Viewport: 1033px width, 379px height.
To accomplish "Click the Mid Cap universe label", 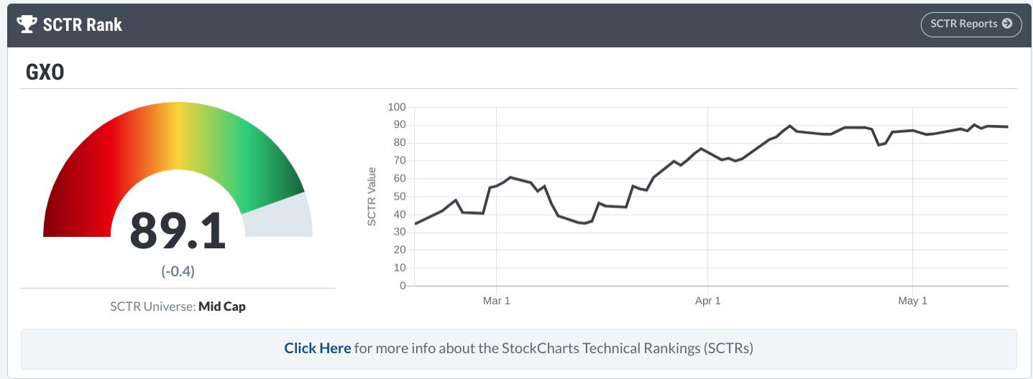I will pos(222,307).
